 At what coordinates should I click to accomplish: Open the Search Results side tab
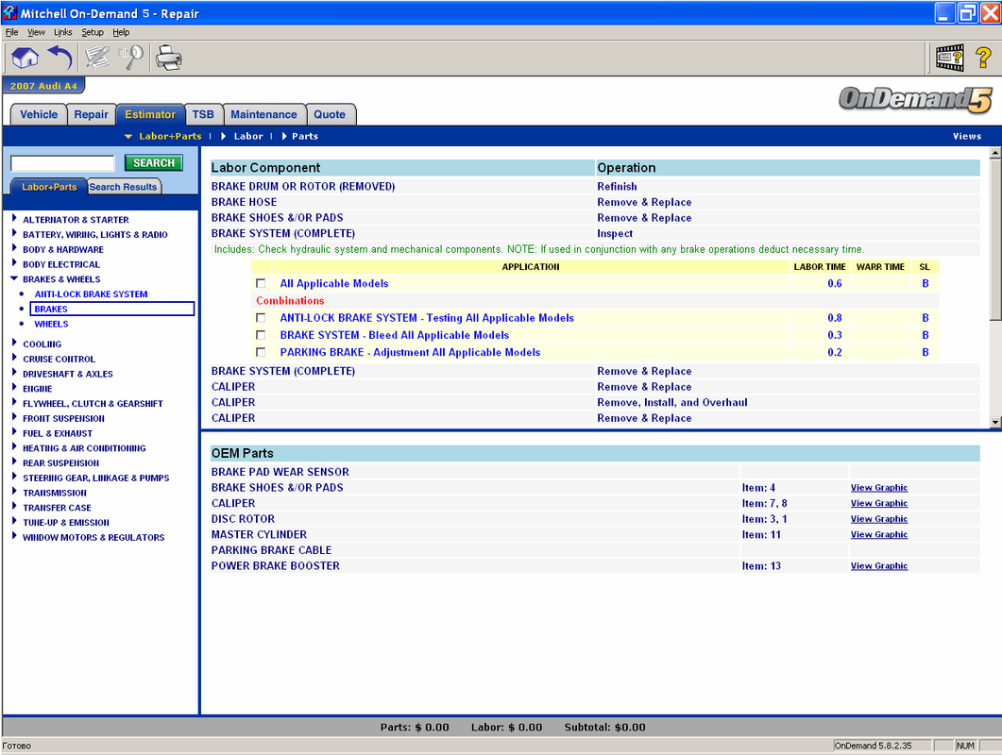tap(123, 187)
